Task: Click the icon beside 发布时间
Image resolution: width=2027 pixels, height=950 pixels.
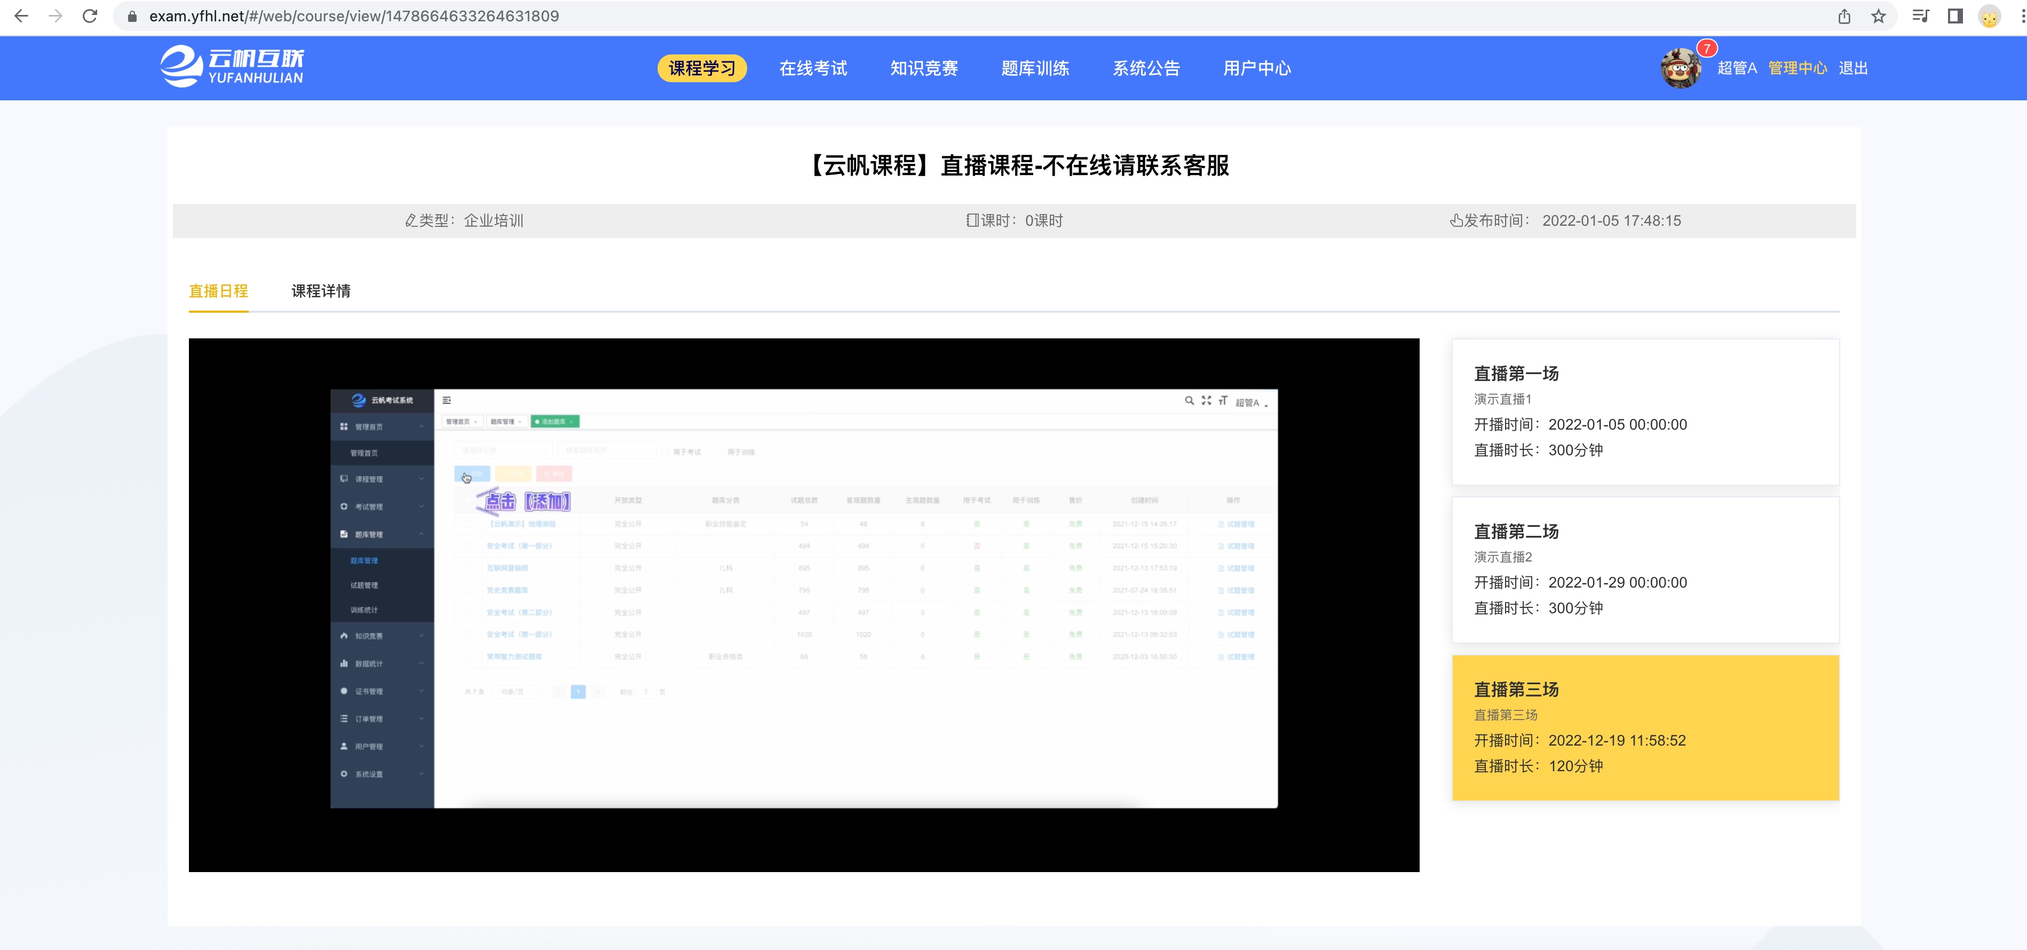Action: (1456, 220)
